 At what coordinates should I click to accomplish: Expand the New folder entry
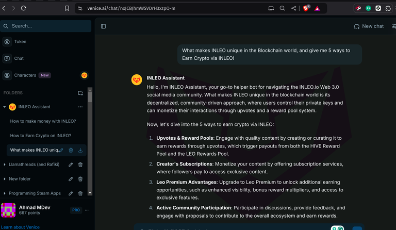tap(4, 179)
